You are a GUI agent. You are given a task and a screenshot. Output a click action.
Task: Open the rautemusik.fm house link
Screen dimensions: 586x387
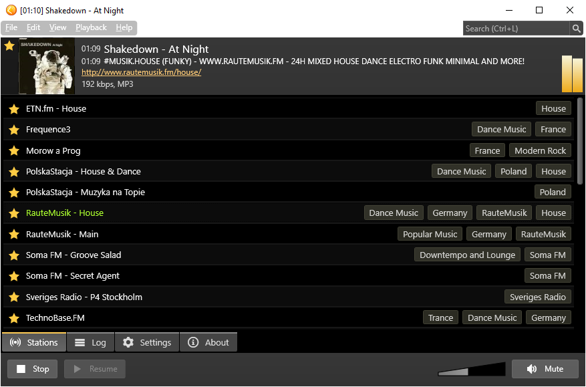pos(141,72)
